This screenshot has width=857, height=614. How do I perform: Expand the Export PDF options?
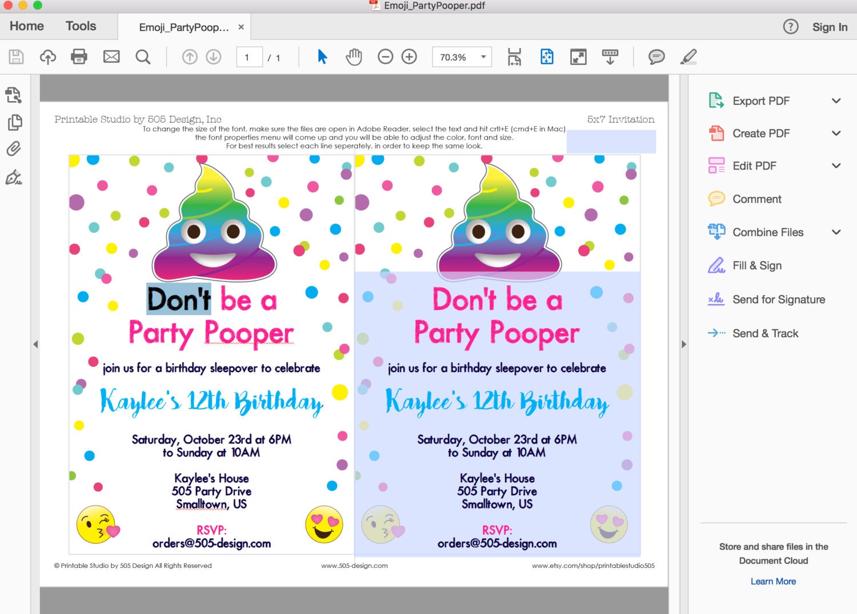tap(836, 100)
